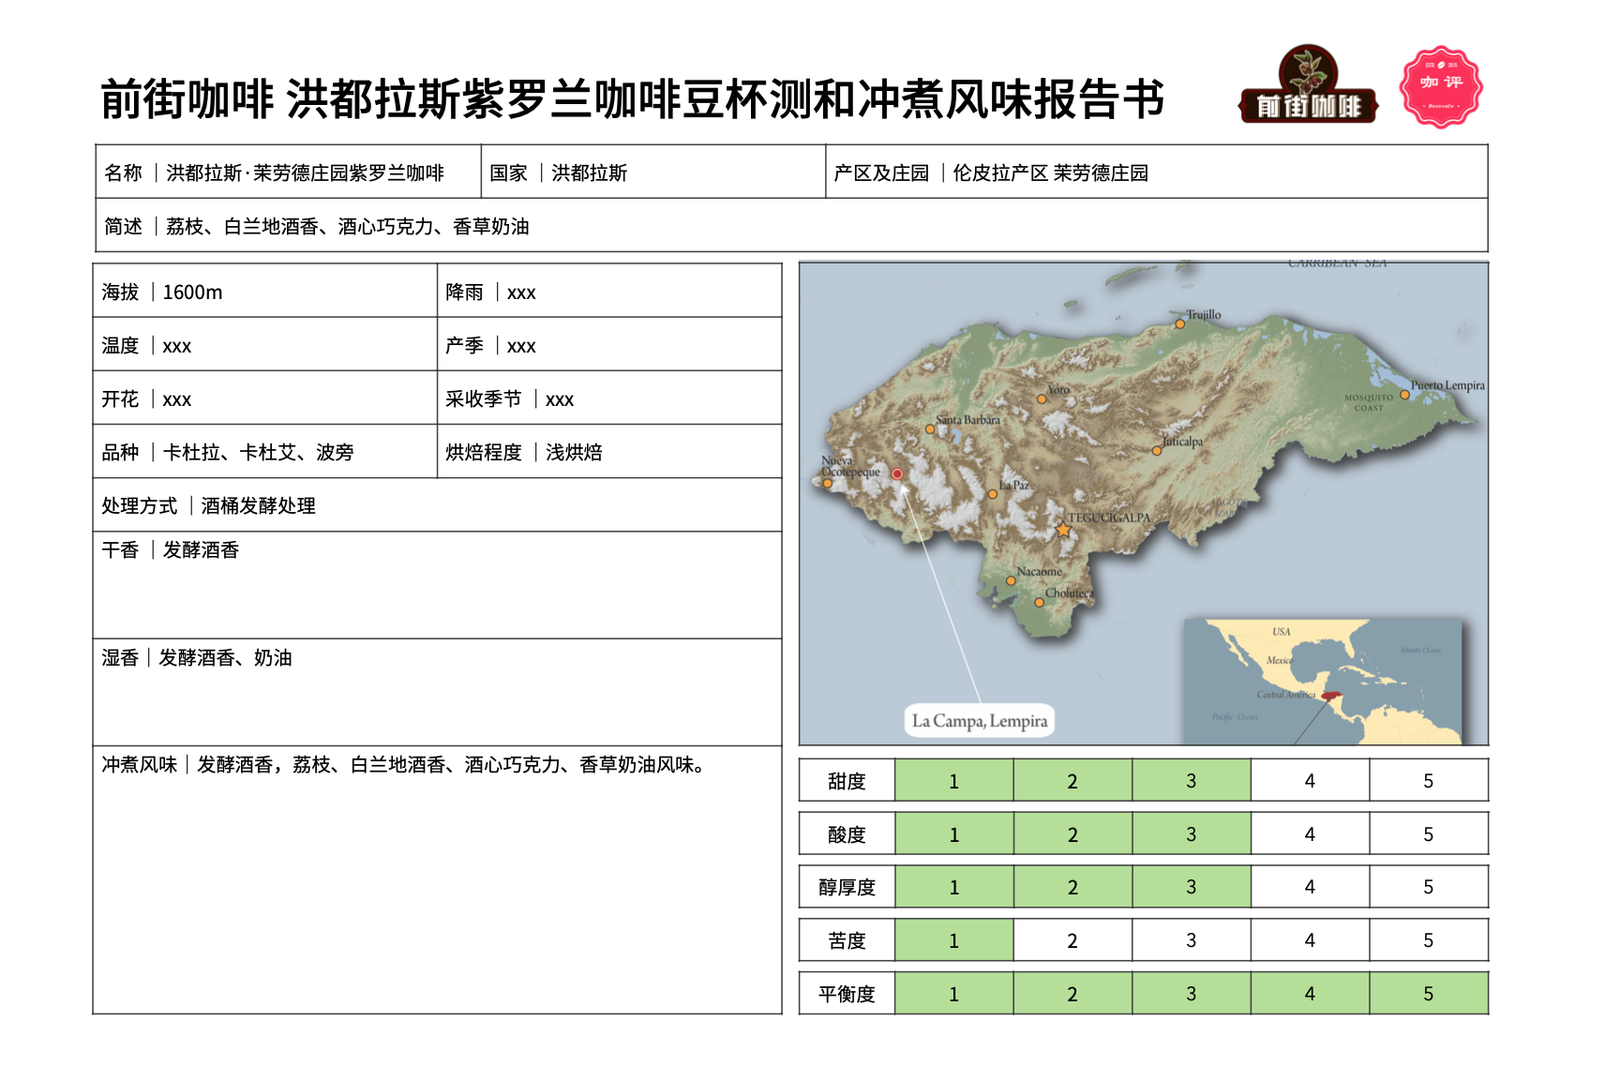Viewport: 1605px width, 1066px height.
Task: Click the 处理方式 酒桶发酵处理 row
Action: (x=437, y=505)
